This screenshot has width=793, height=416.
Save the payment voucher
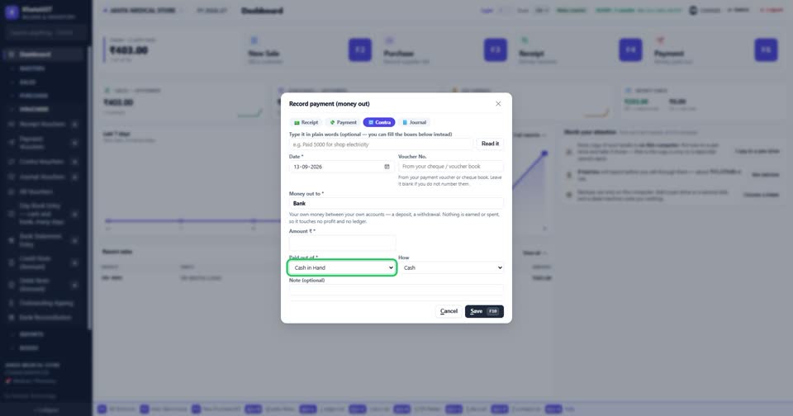tap(484, 311)
